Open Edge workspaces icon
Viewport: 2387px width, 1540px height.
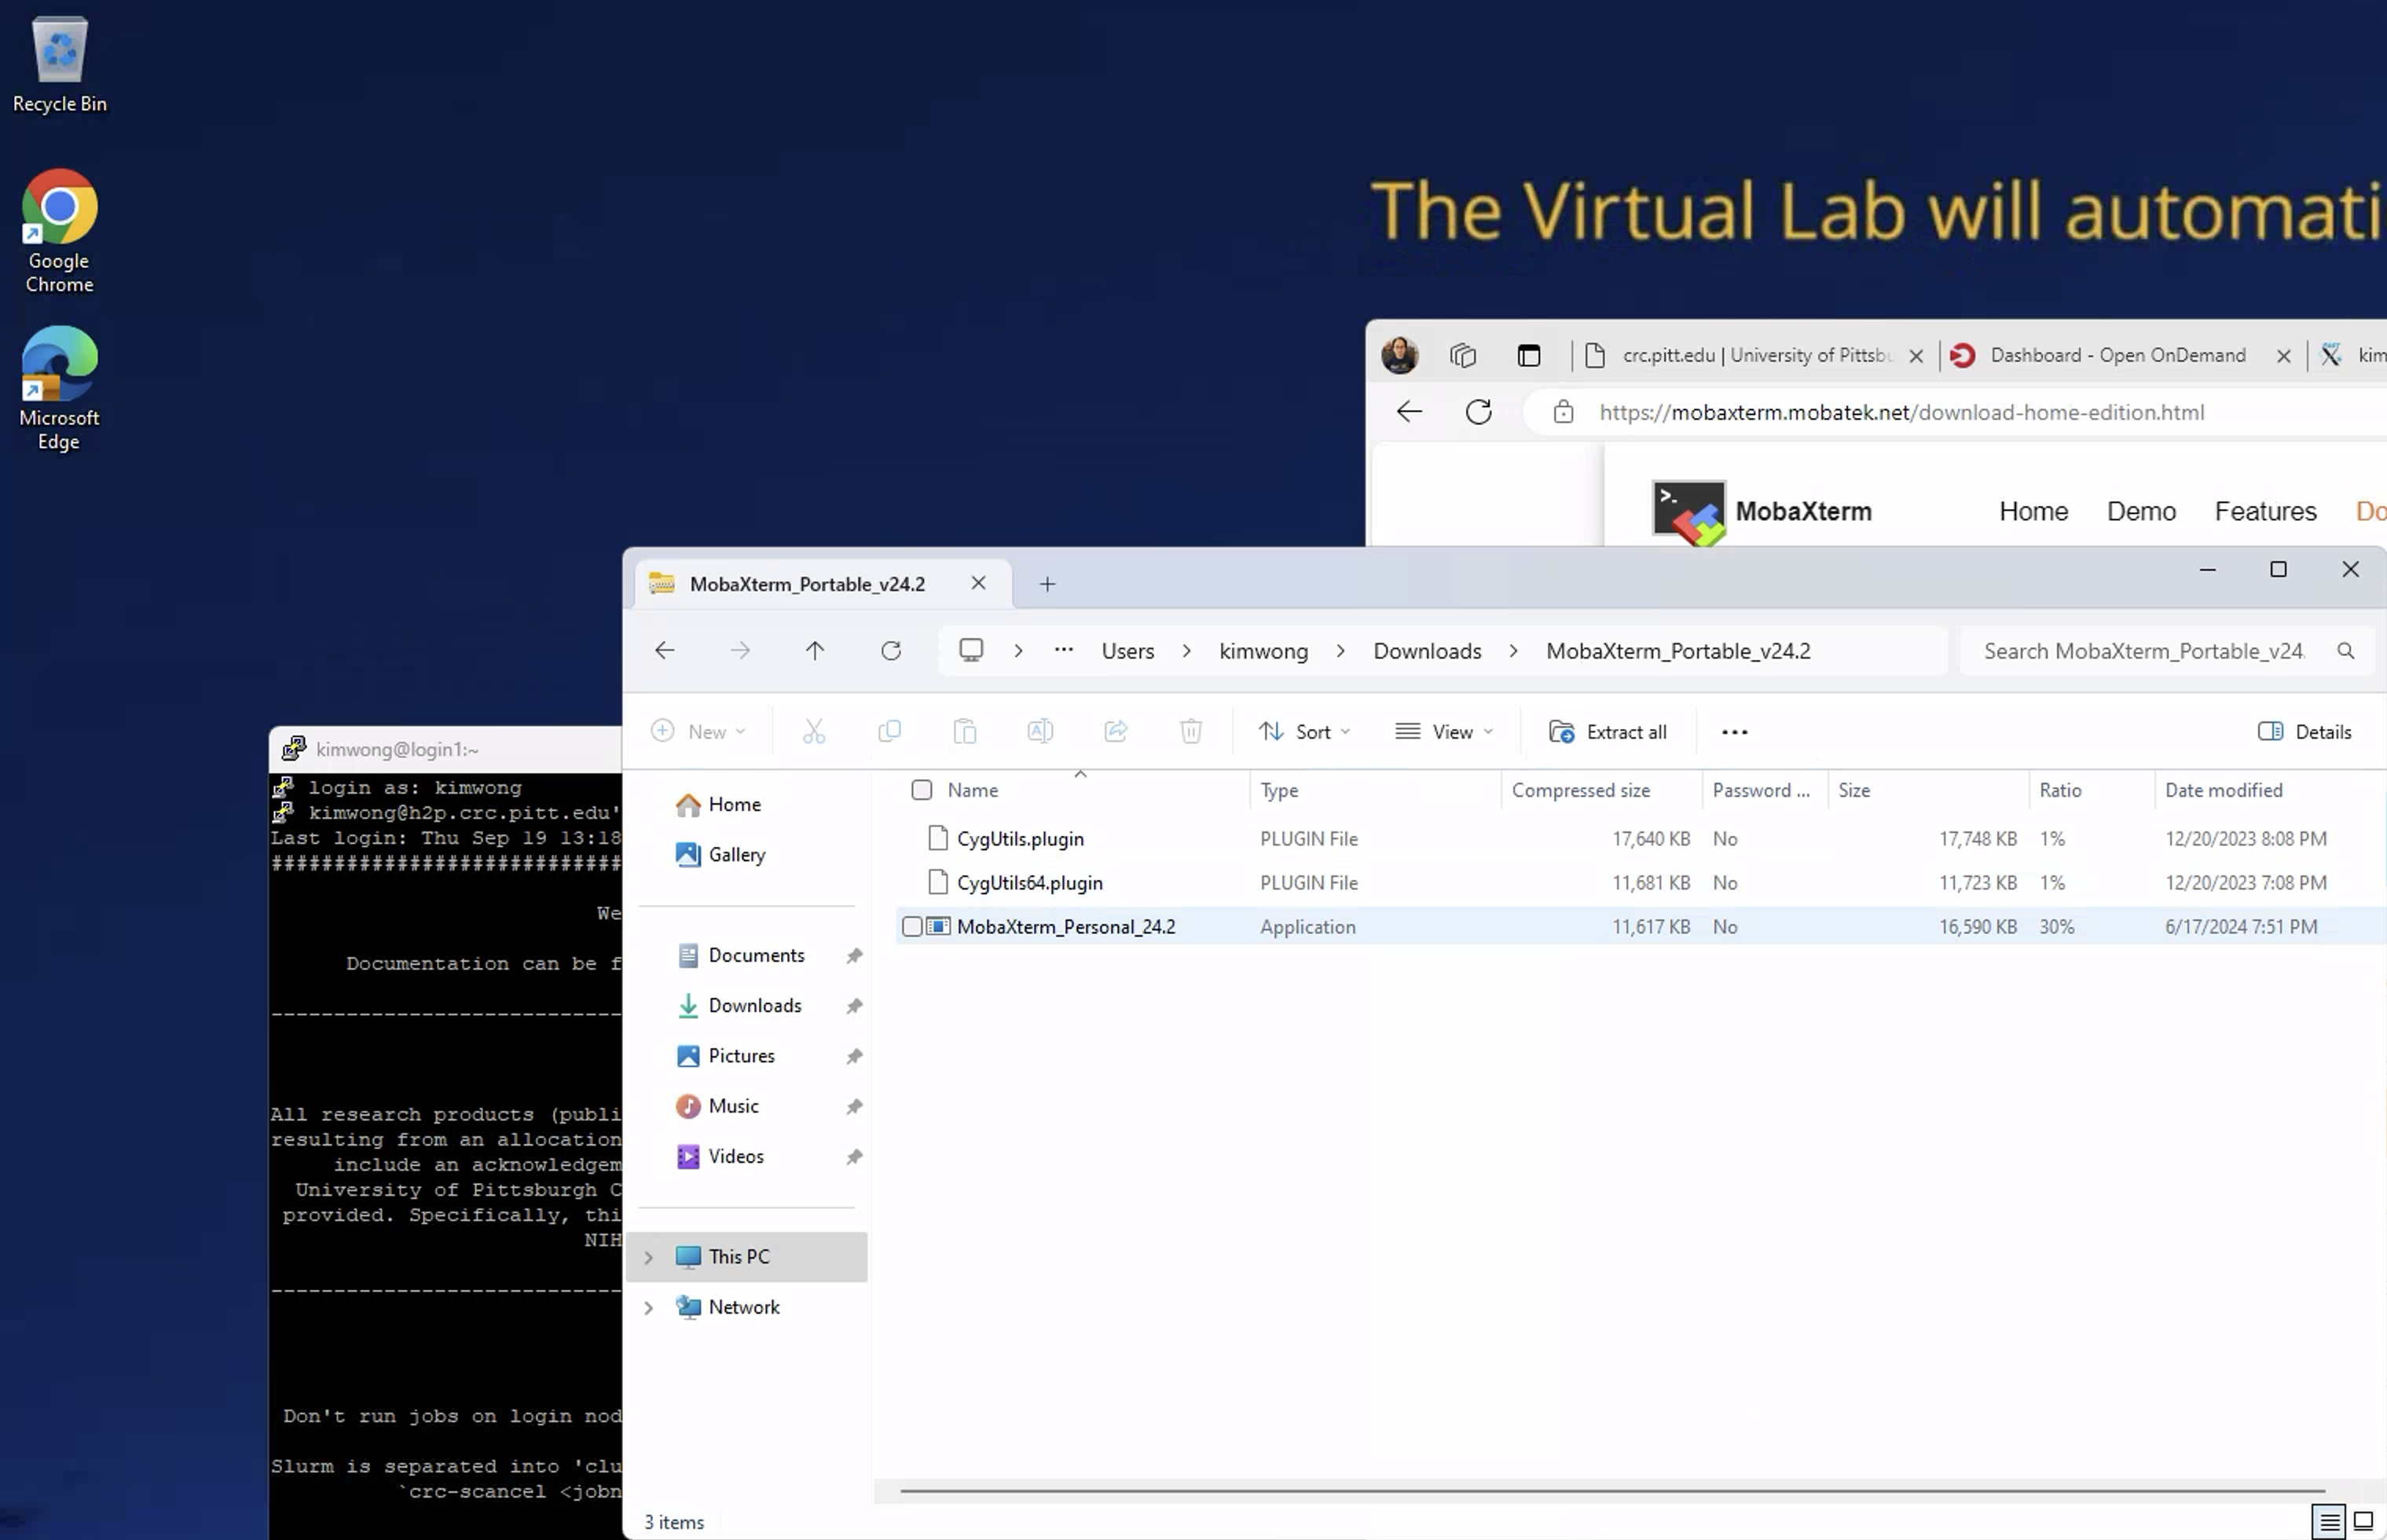point(1463,355)
